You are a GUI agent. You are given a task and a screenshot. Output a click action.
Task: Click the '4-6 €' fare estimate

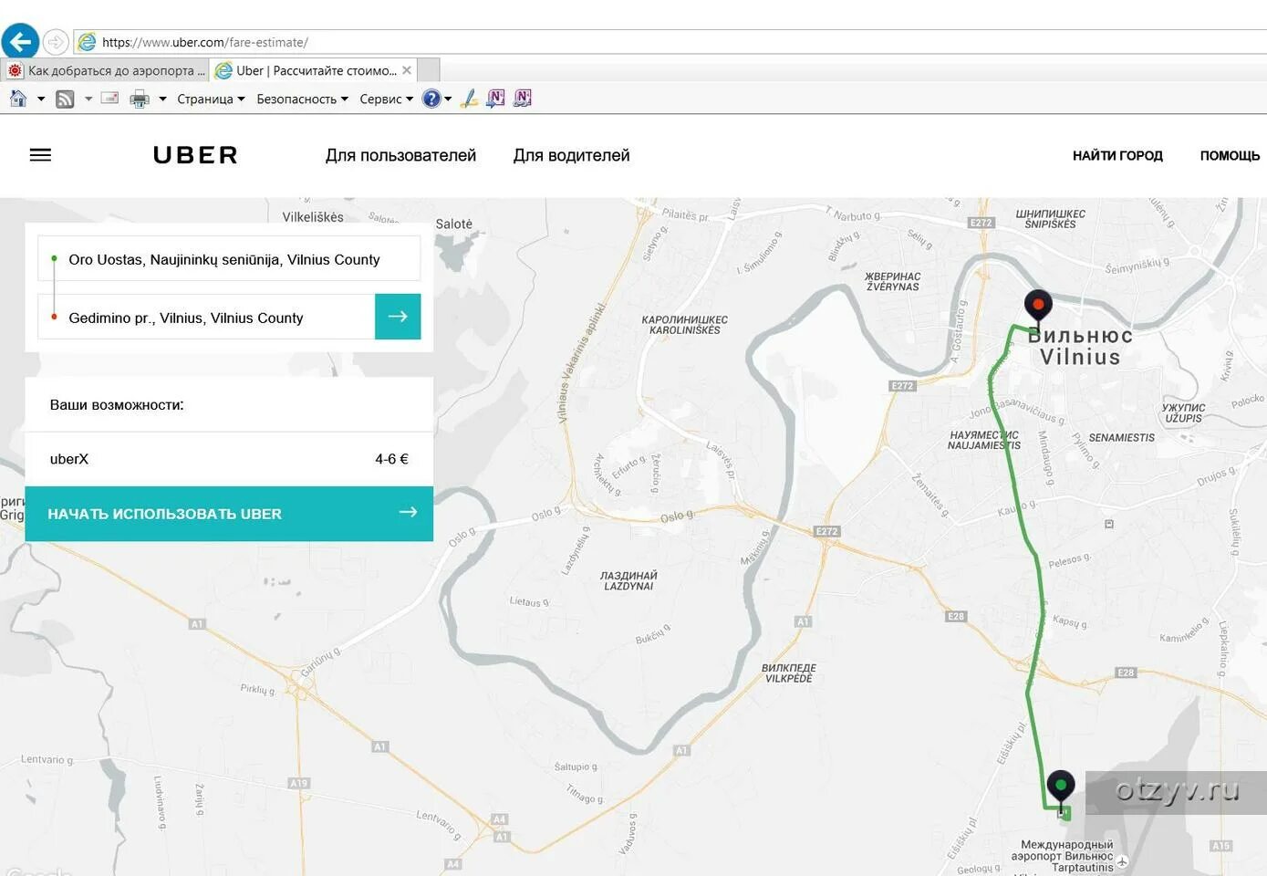pyautogui.click(x=391, y=459)
